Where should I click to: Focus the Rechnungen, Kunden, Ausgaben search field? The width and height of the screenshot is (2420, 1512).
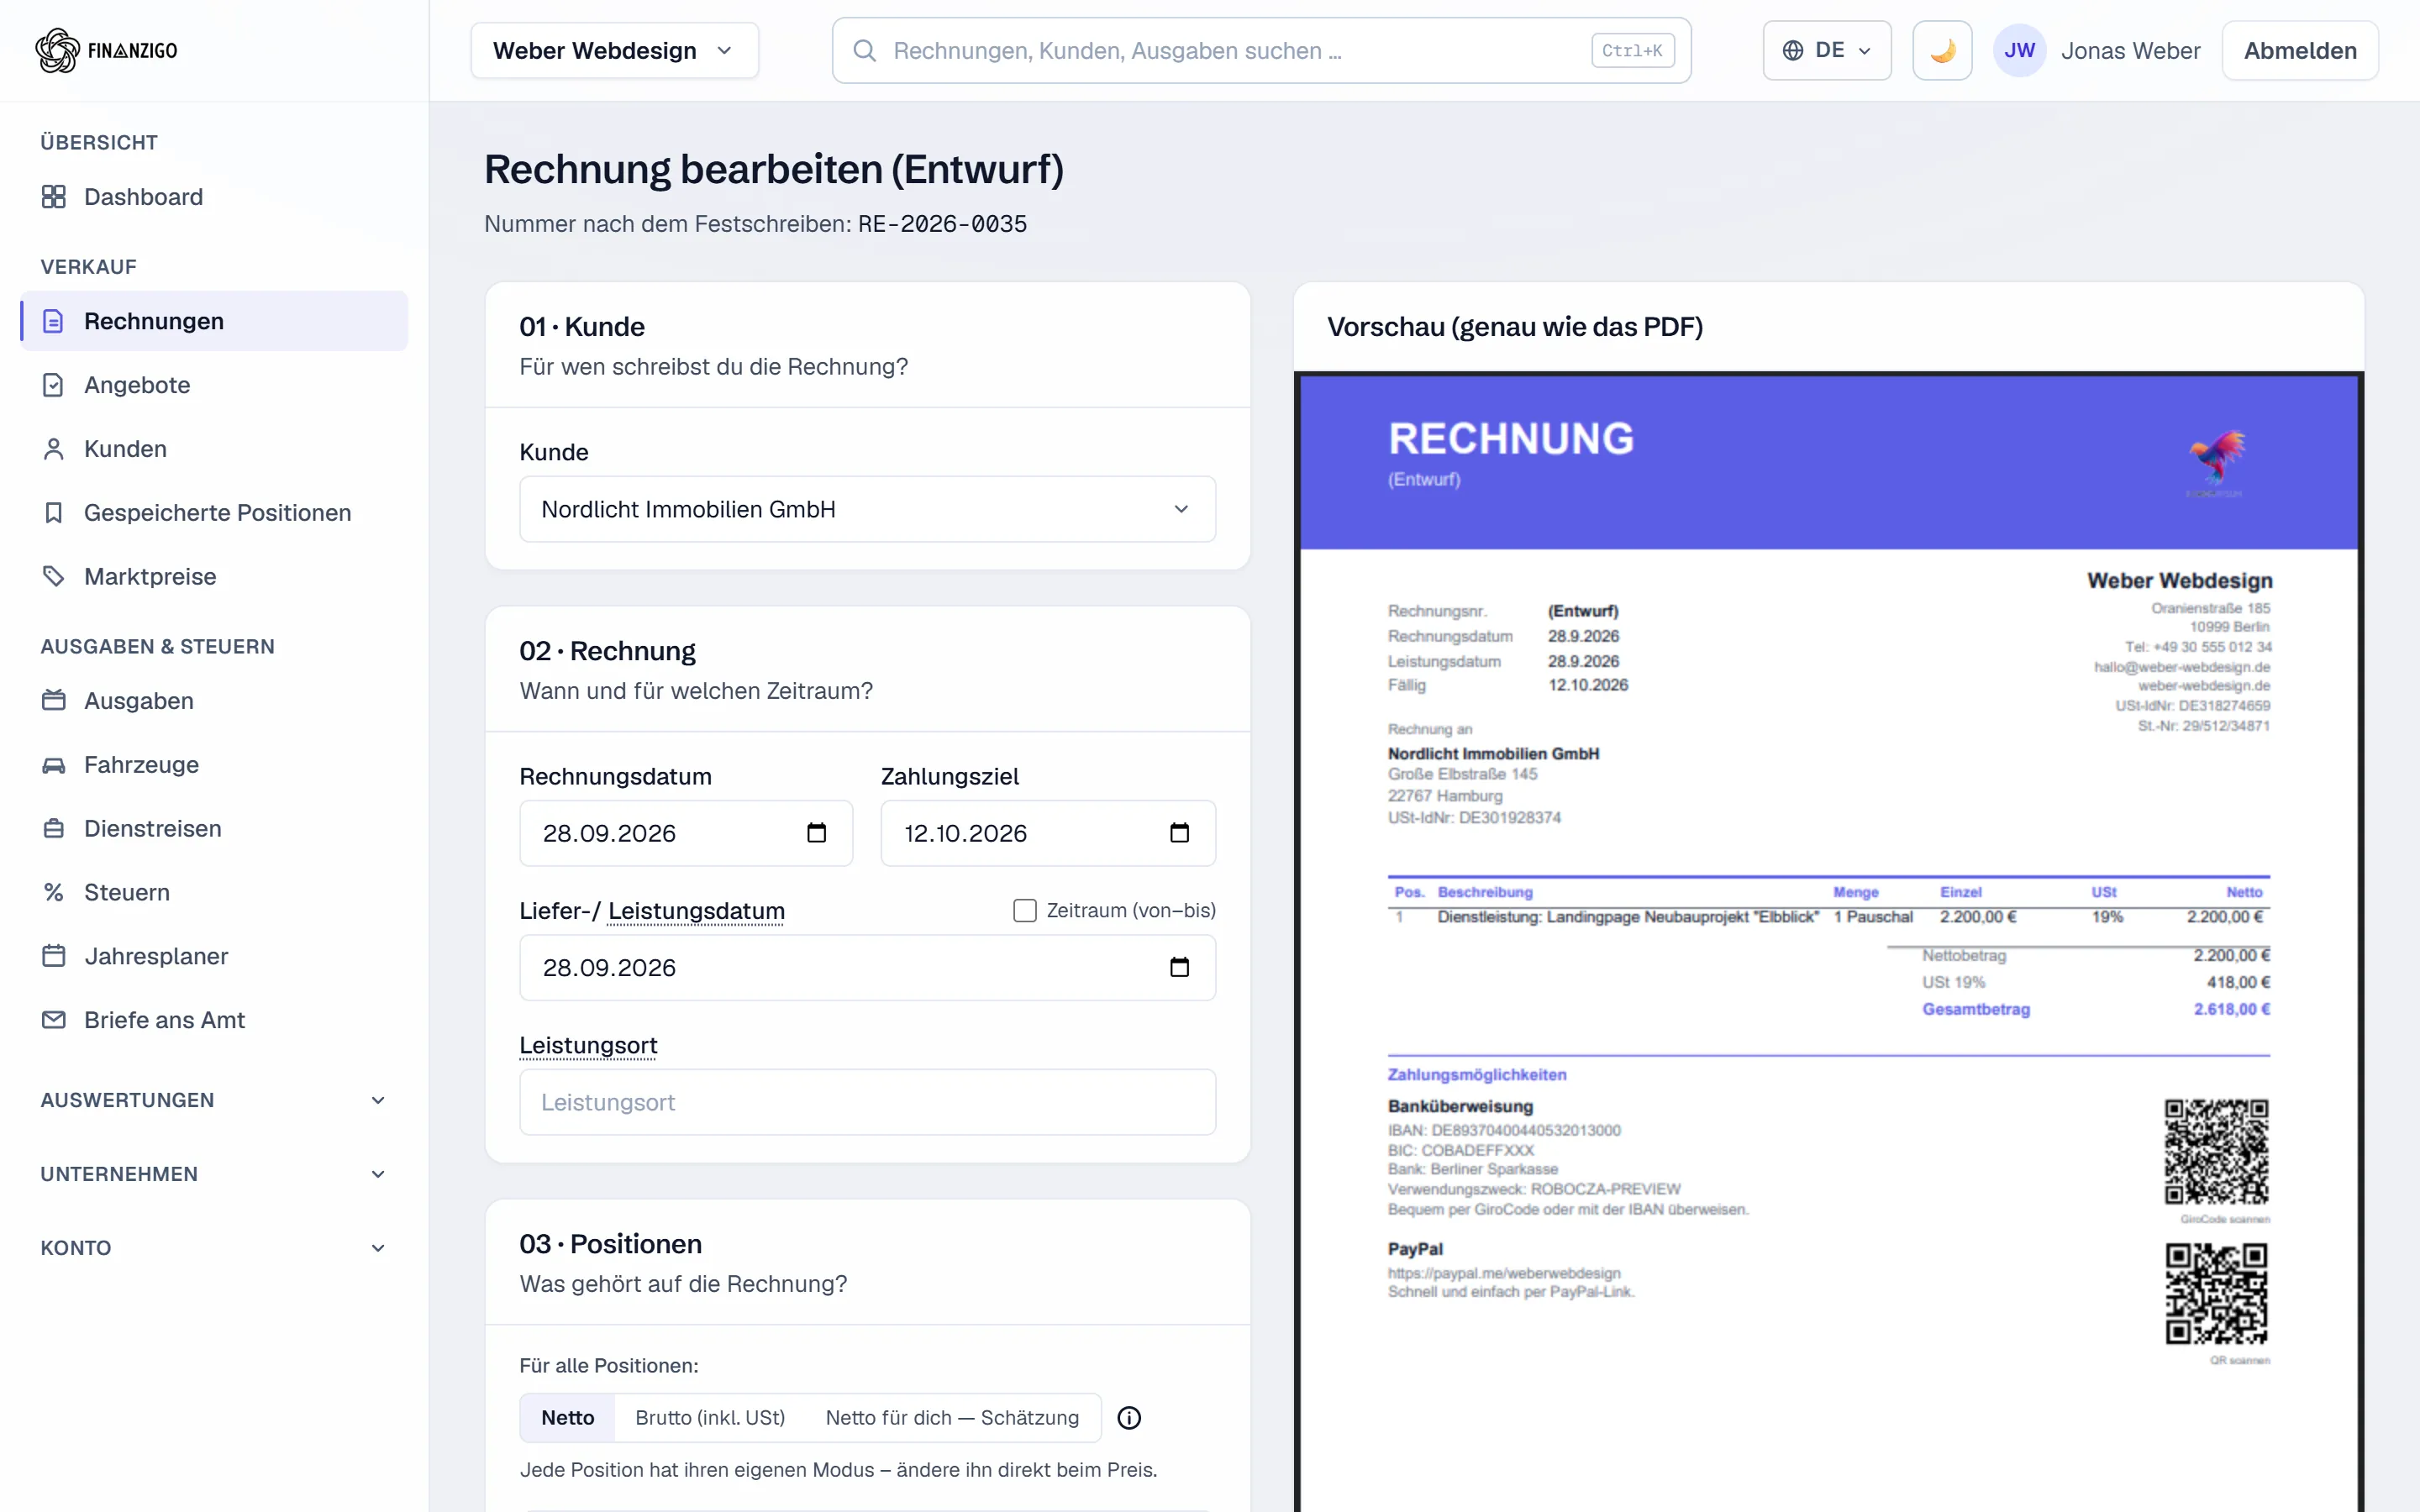pyautogui.click(x=1261, y=50)
